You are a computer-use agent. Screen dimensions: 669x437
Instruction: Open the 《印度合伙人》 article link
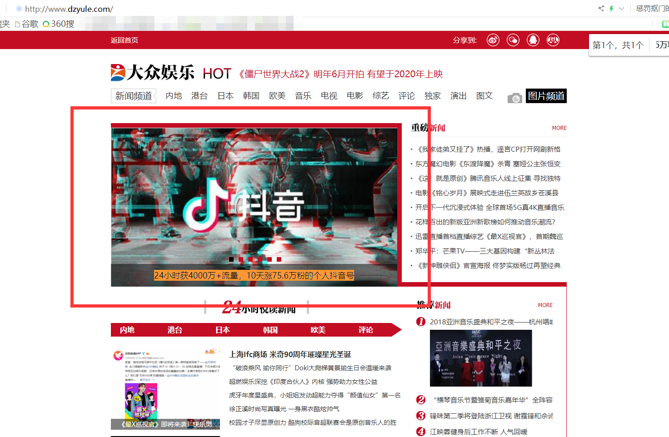303,382
